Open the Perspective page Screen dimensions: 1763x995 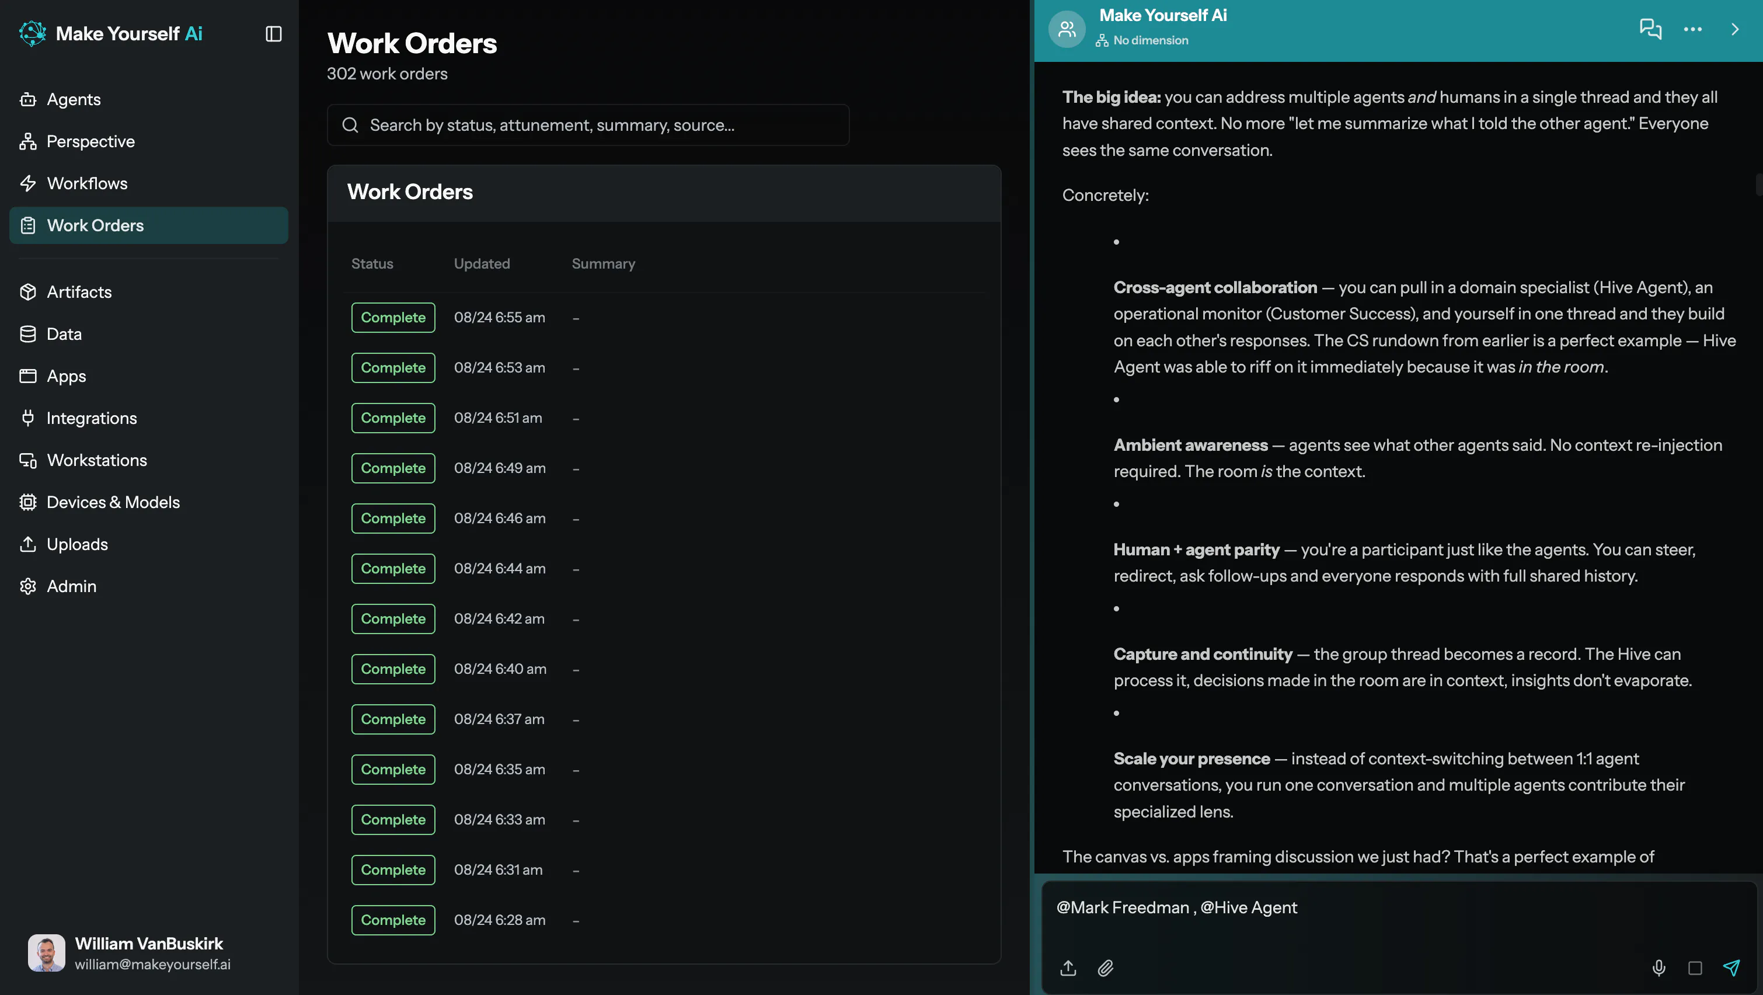[148, 141]
